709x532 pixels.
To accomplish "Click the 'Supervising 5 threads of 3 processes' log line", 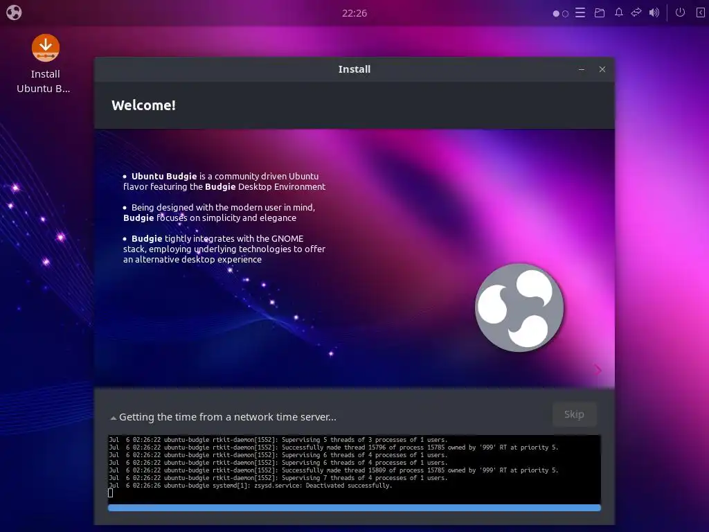I will pyautogui.click(x=278, y=440).
